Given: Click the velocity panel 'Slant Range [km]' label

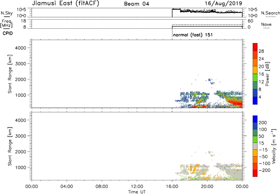Looking at the screenshot, I should click(x=10, y=146).
